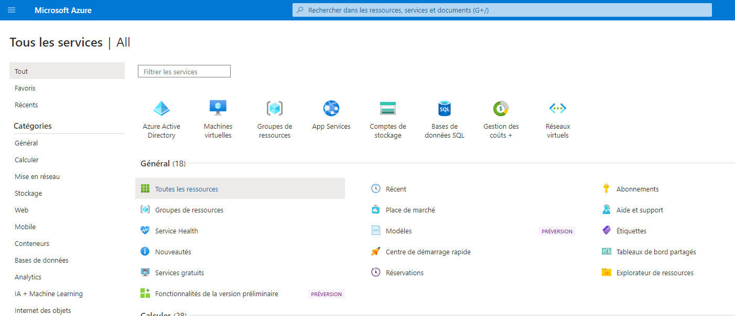This screenshot has width=735, height=316.
Task: Select the Tout sidebar item
Action: point(67,71)
